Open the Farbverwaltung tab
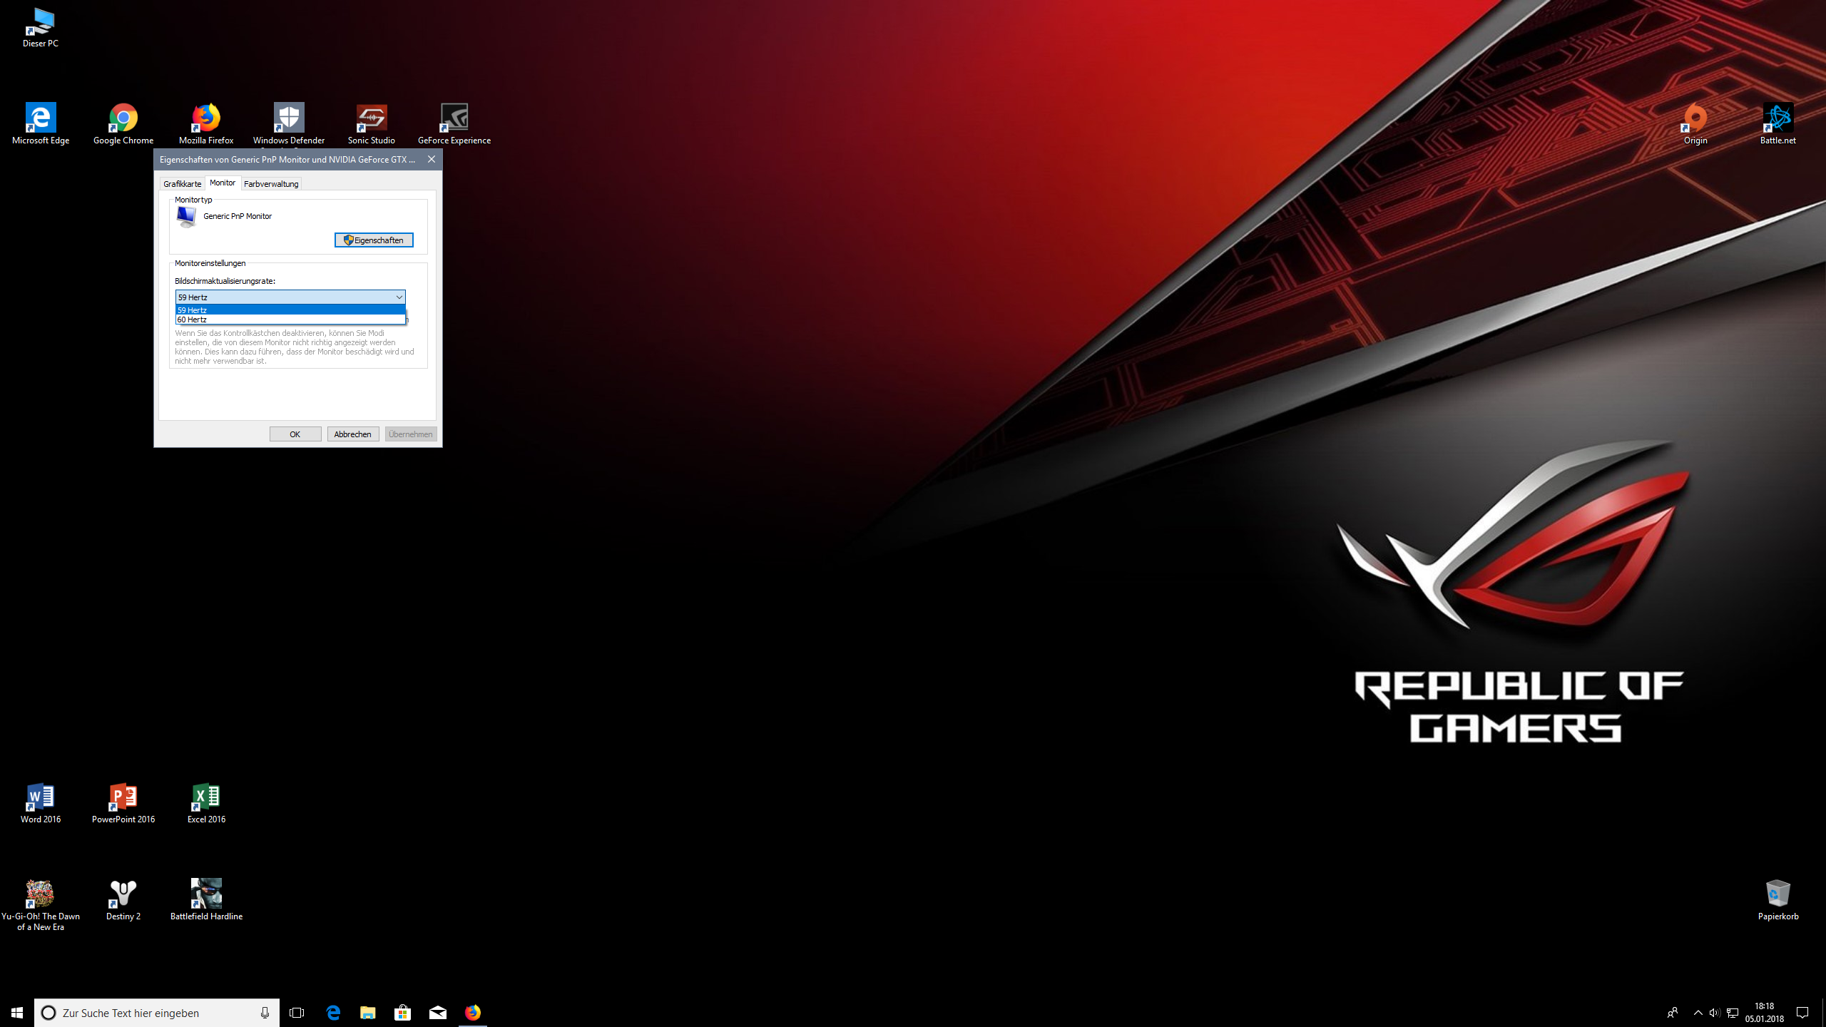This screenshot has width=1826, height=1027. pyautogui.click(x=271, y=184)
